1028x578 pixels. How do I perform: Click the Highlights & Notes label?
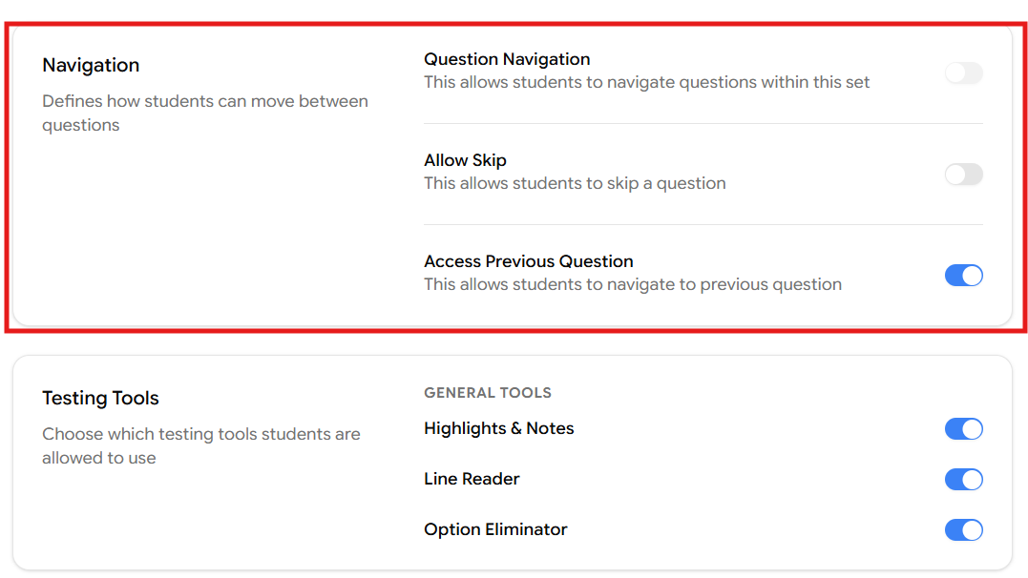click(x=498, y=428)
